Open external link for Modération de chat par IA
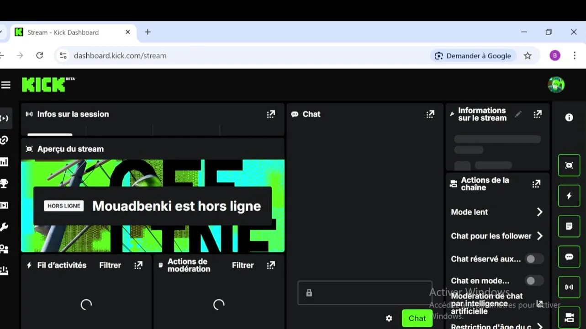Image resolution: width=586 pixels, height=329 pixels. [x=539, y=303]
